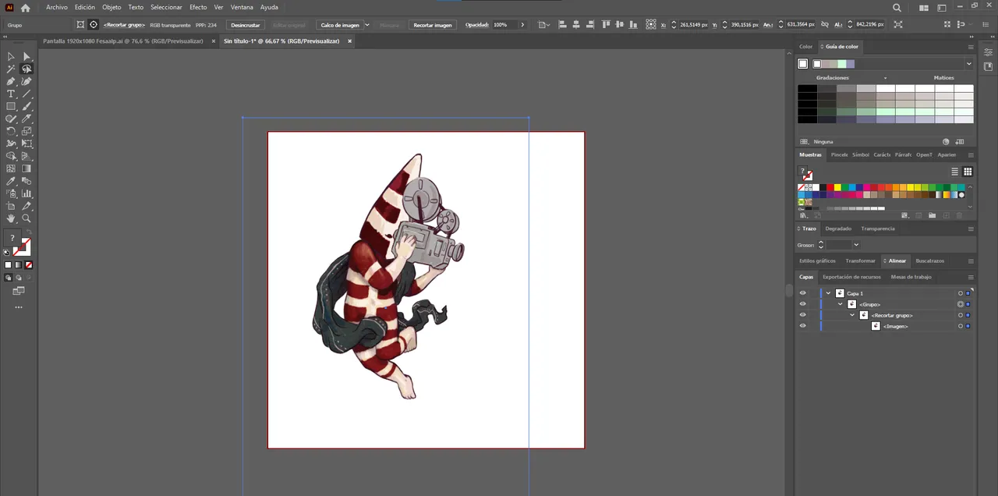Select the Free Transform tool
Image resolution: width=998 pixels, height=496 pixels.
[x=27, y=143]
